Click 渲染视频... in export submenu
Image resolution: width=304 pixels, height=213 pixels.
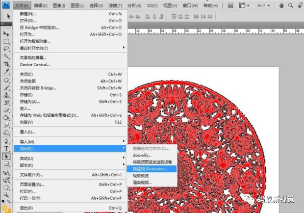pos(152,183)
